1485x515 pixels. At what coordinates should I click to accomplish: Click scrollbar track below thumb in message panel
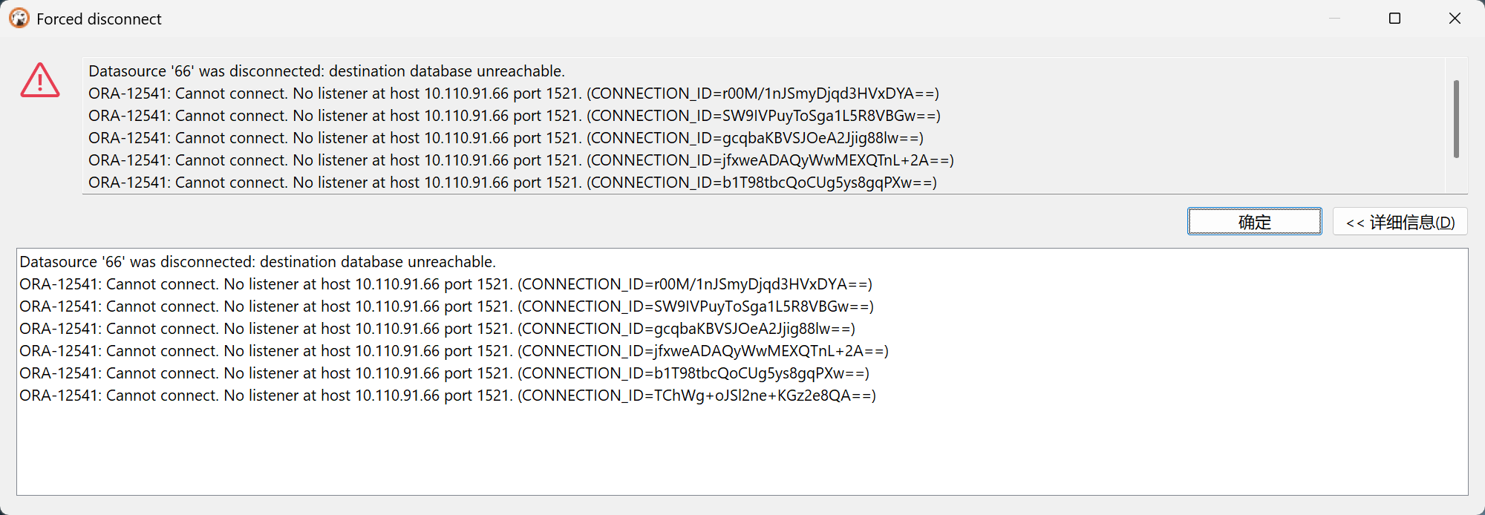click(1456, 177)
